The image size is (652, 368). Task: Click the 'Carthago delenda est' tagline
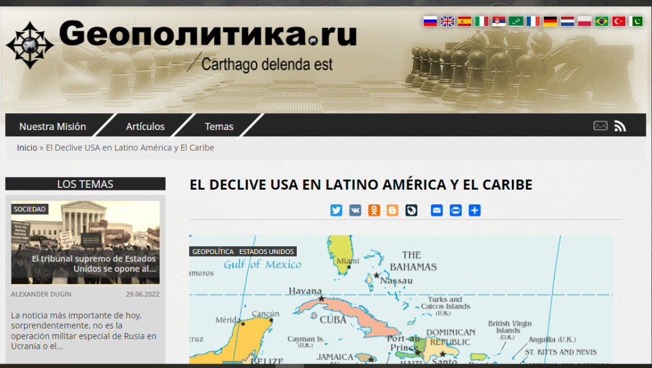pyautogui.click(x=267, y=64)
